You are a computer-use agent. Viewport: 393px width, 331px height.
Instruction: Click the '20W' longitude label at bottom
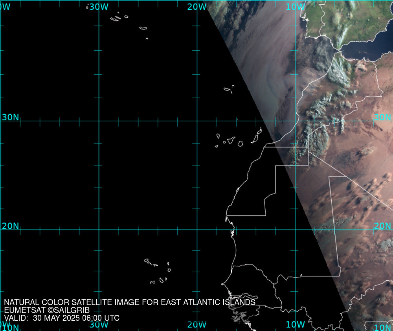pyautogui.click(x=197, y=324)
